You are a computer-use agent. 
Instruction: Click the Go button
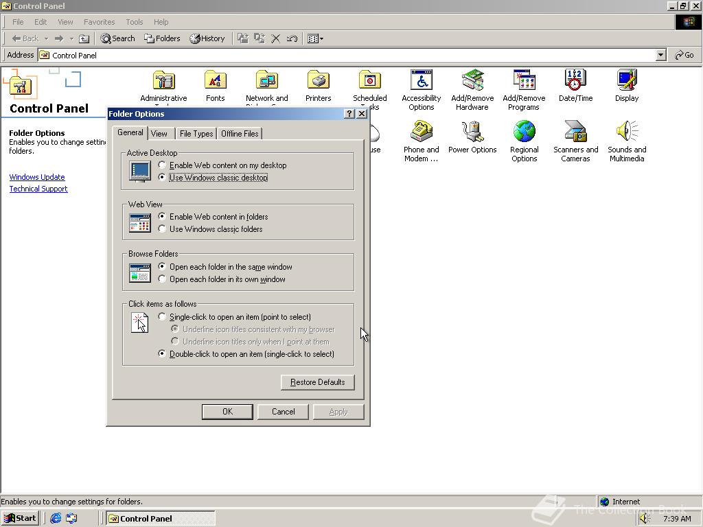click(684, 55)
